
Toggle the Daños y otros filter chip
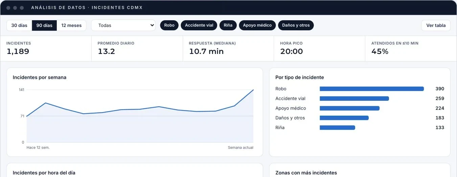point(296,25)
